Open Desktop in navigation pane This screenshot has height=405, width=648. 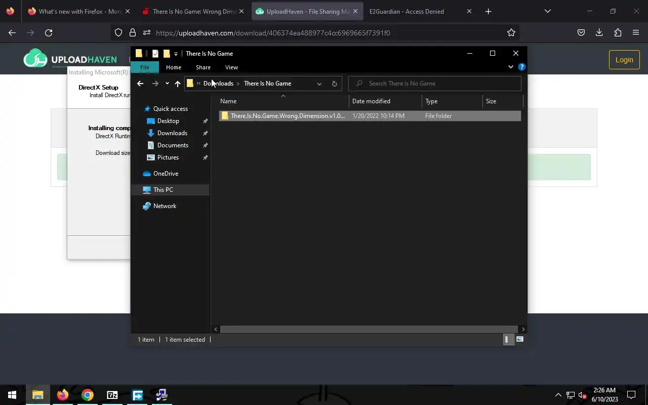168,121
